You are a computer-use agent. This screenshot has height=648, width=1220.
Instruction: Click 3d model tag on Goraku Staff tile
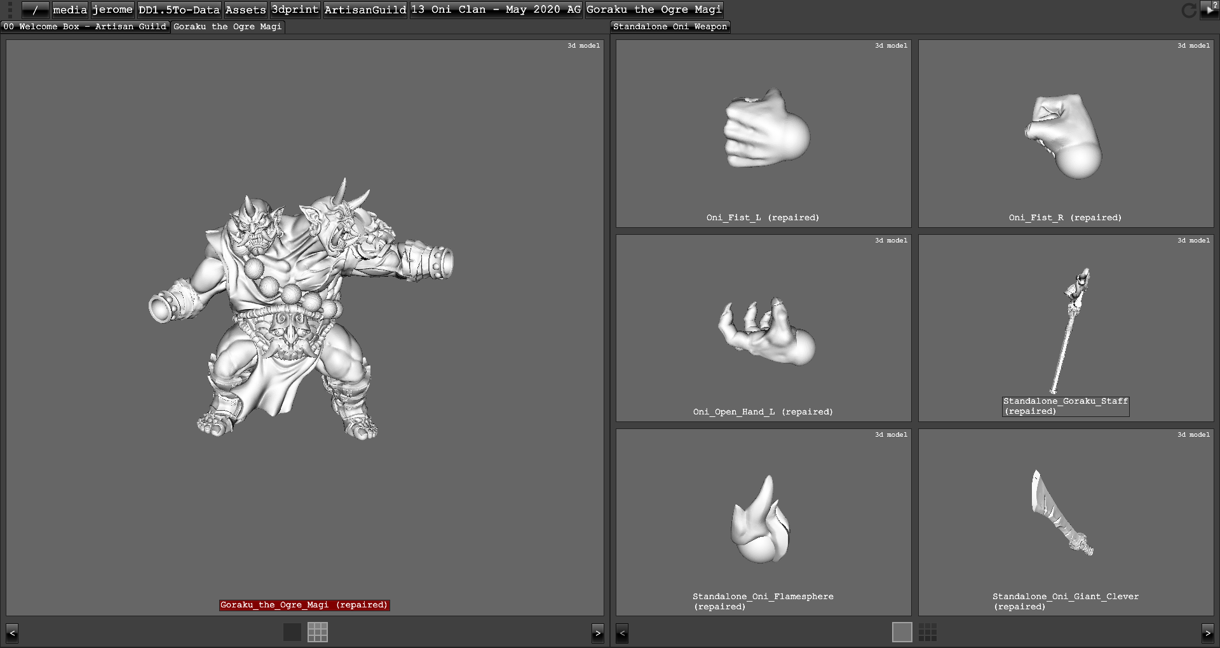point(1193,241)
